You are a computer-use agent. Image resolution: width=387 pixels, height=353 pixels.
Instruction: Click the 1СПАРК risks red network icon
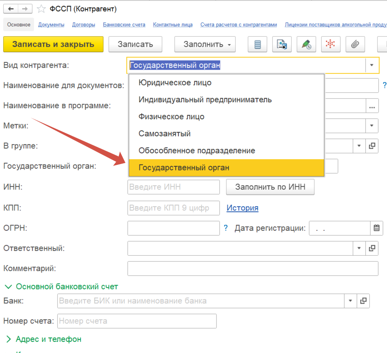tap(331, 44)
